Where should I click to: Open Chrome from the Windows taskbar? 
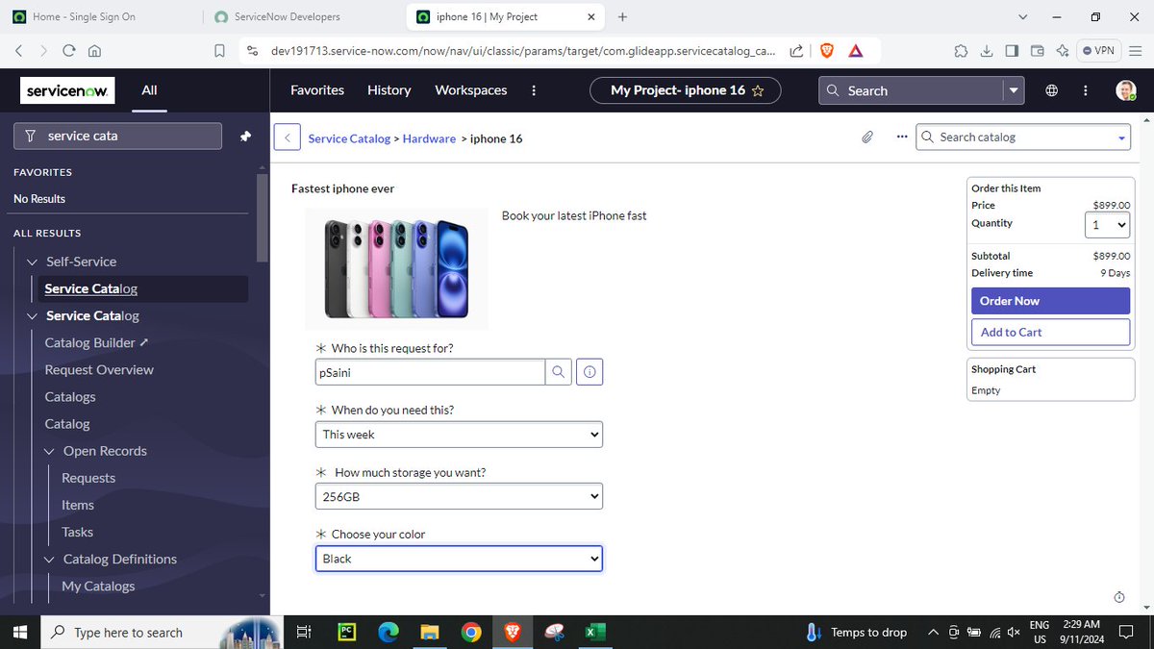pyautogui.click(x=470, y=632)
